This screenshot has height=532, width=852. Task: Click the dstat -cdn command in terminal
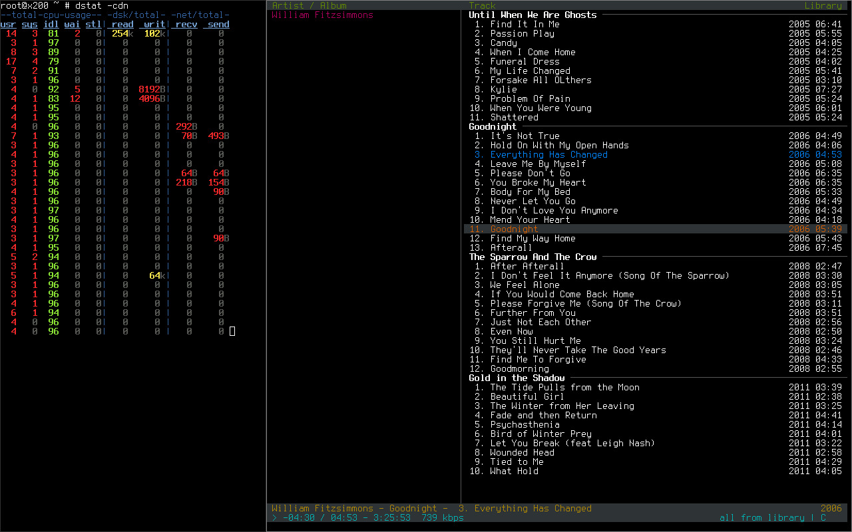(102, 5)
